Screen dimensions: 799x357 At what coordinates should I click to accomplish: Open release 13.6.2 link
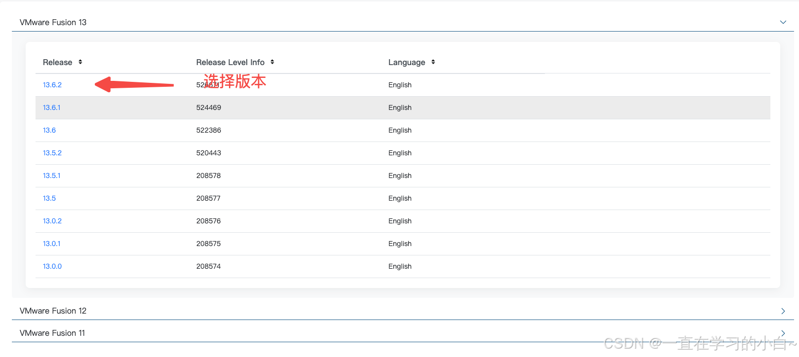click(52, 85)
